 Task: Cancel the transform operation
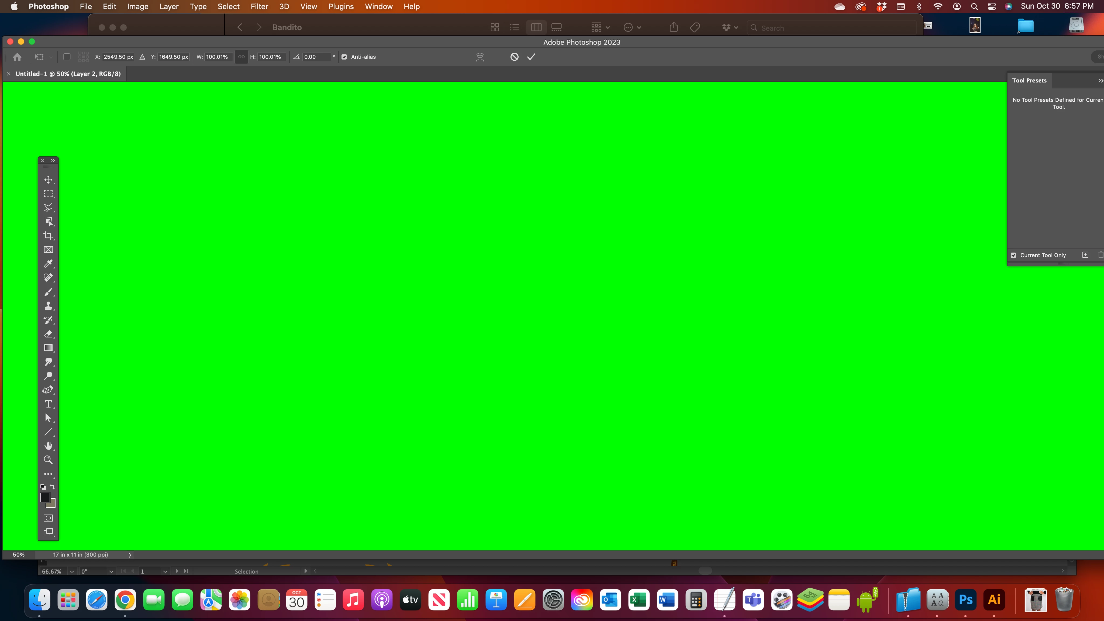tap(514, 57)
